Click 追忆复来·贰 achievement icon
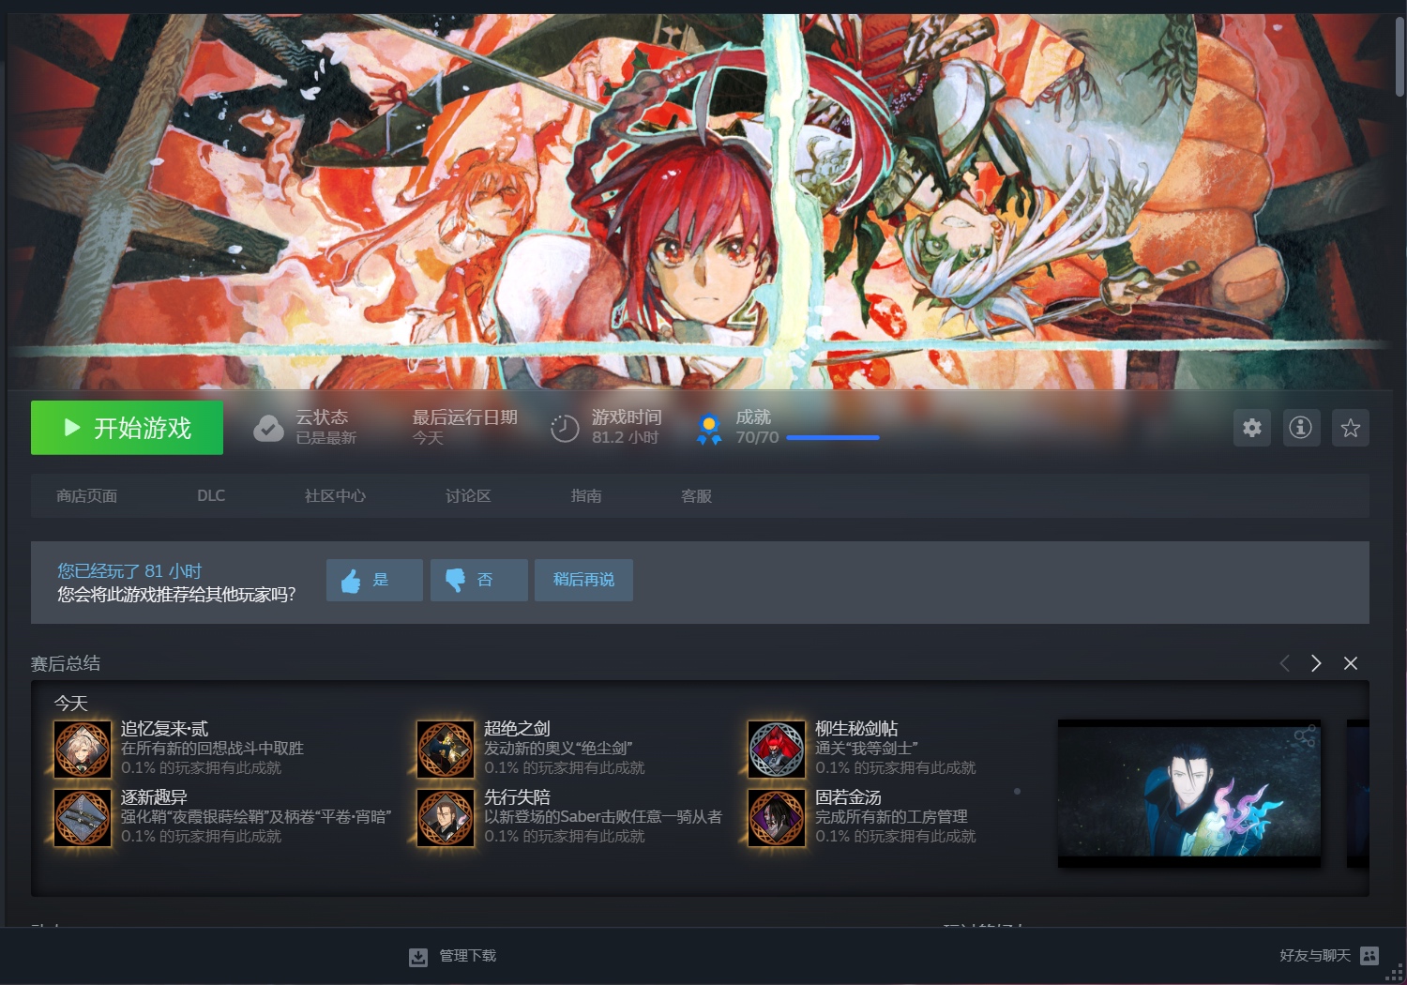 pyautogui.click(x=83, y=749)
